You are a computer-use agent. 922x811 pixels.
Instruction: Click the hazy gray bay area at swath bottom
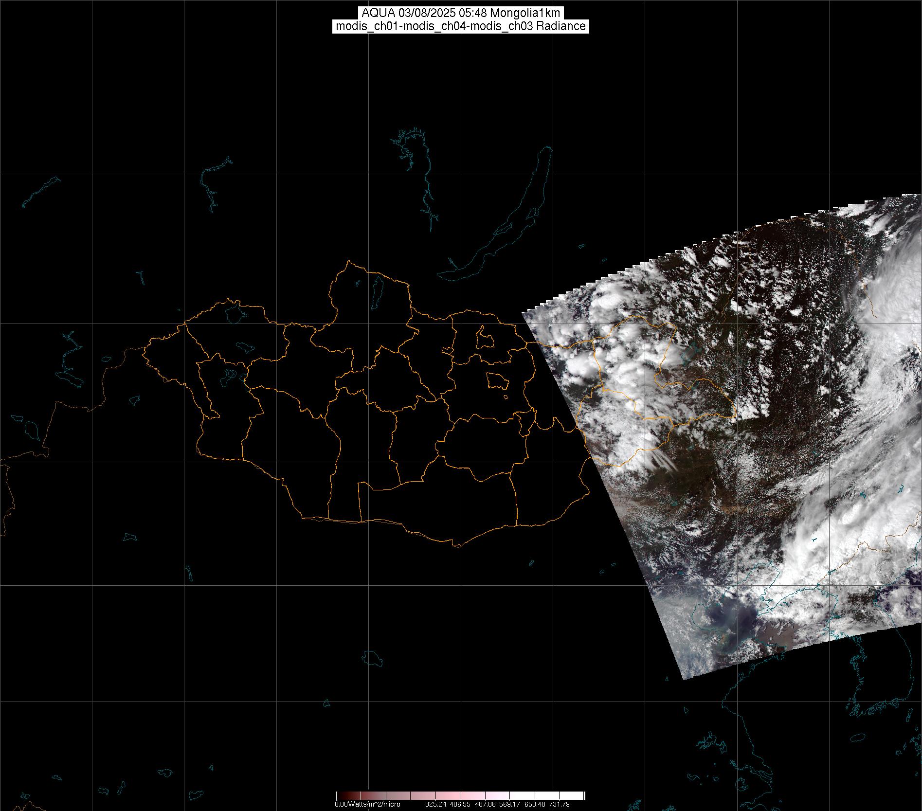click(720, 625)
